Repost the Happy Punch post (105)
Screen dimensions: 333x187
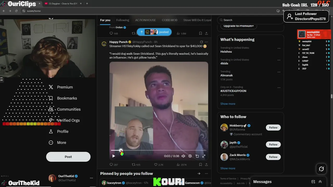point(136,165)
